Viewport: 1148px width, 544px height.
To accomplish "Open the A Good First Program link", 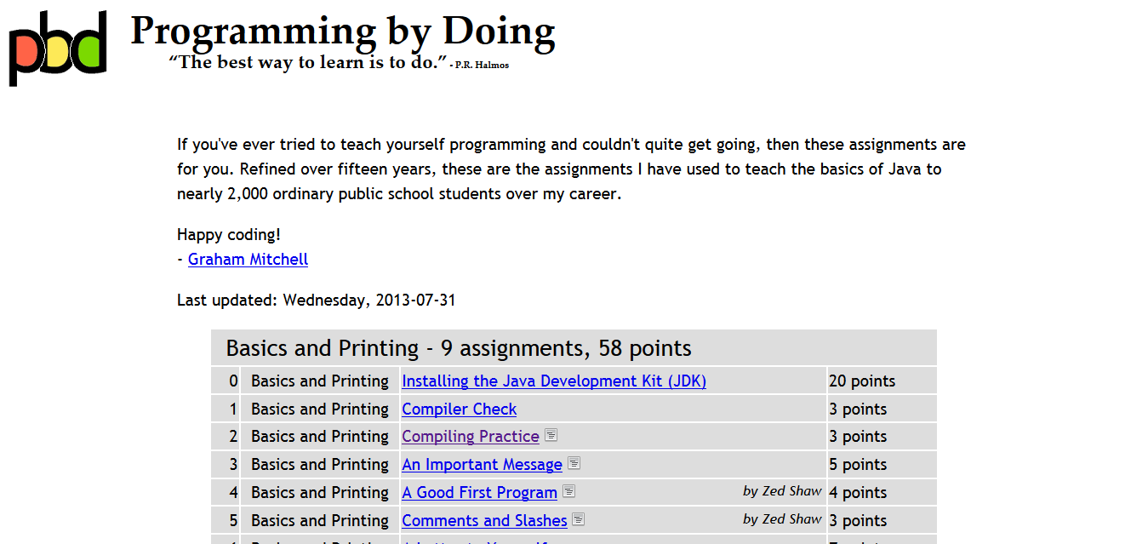I will pos(479,492).
